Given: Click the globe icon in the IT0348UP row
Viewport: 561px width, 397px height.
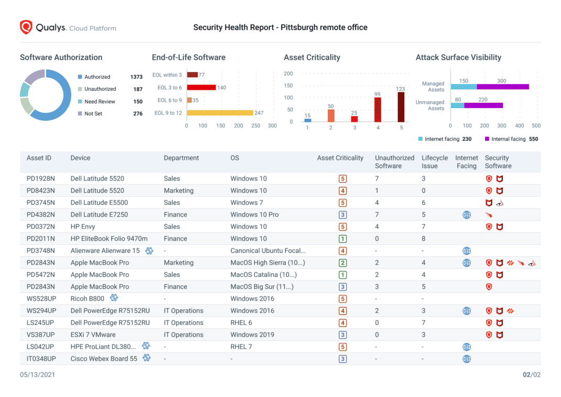Looking at the screenshot, I should [467, 359].
